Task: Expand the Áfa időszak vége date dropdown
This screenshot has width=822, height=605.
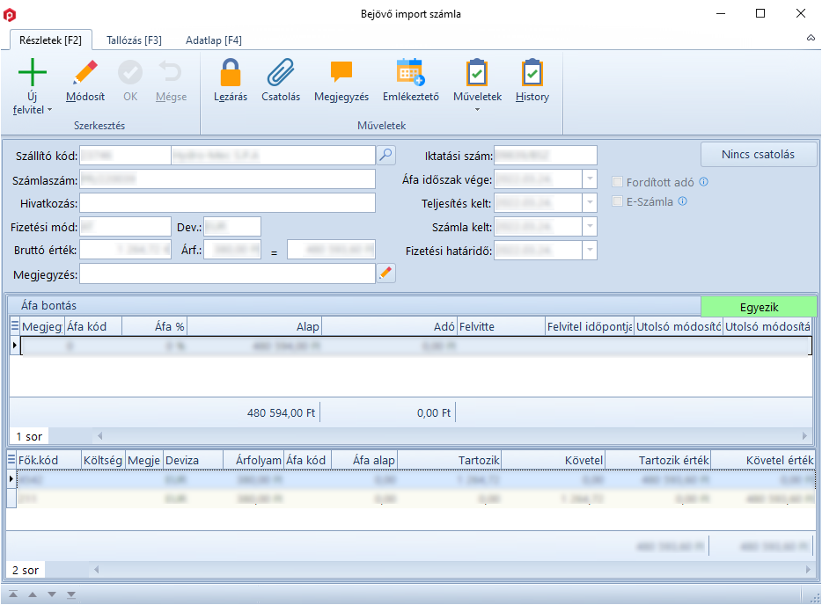Action: pyautogui.click(x=589, y=179)
